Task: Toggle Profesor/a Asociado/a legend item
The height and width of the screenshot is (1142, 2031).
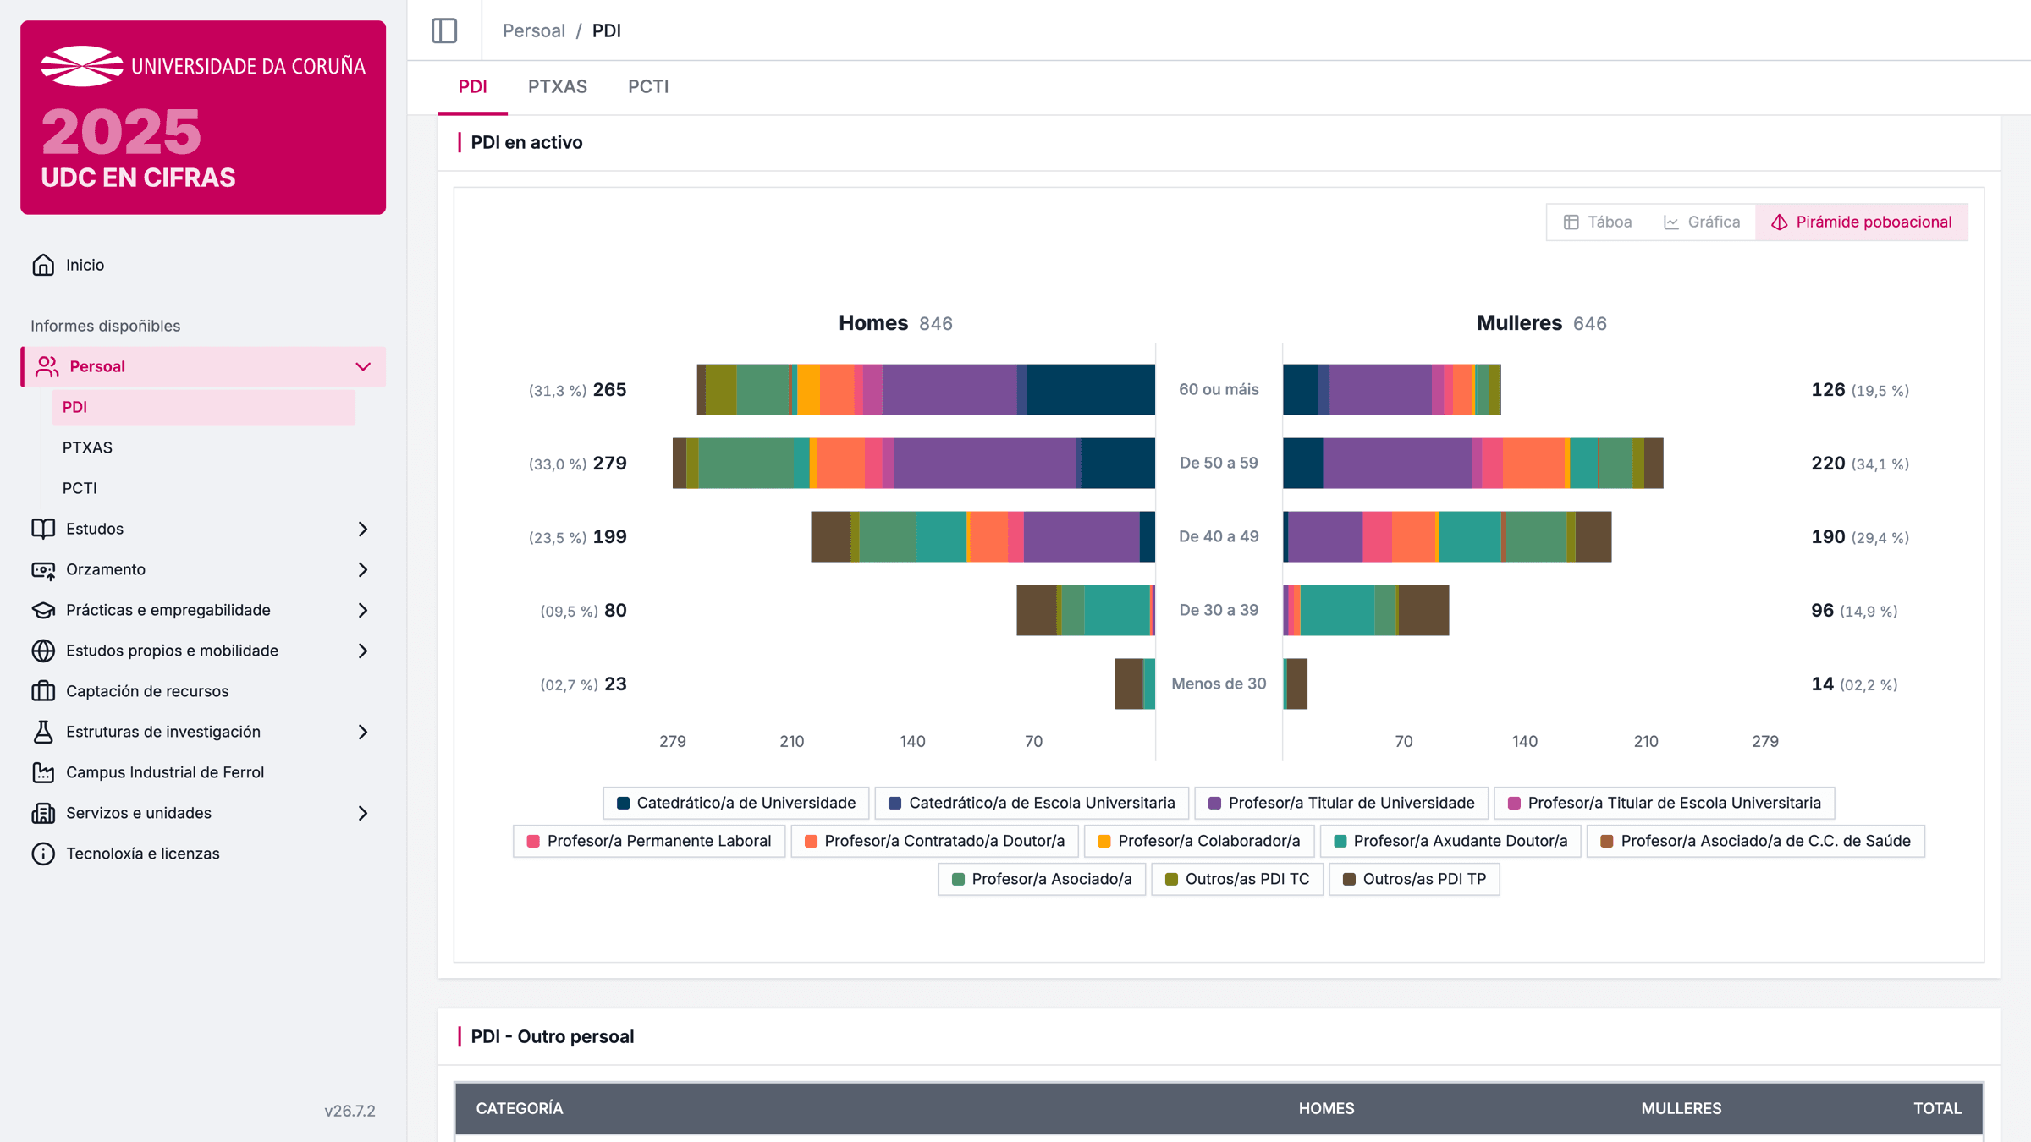Action: 1042,879
